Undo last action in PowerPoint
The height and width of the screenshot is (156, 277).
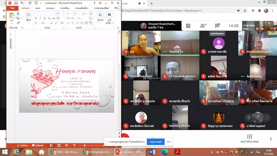pos(22,3)
